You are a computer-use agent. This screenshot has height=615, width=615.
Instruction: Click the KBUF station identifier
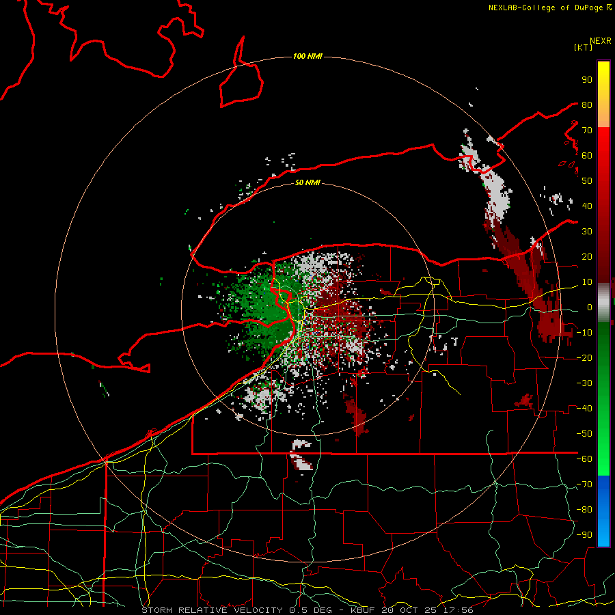click(362, 610)
